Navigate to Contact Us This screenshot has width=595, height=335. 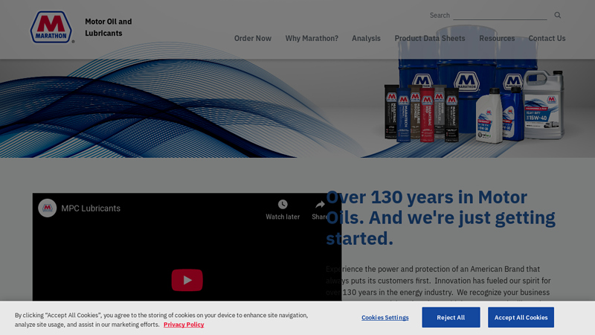coord(547,39)
